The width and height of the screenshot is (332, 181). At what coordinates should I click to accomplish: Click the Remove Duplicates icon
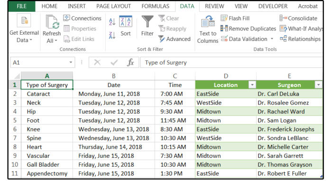click(x=224, y=29)
